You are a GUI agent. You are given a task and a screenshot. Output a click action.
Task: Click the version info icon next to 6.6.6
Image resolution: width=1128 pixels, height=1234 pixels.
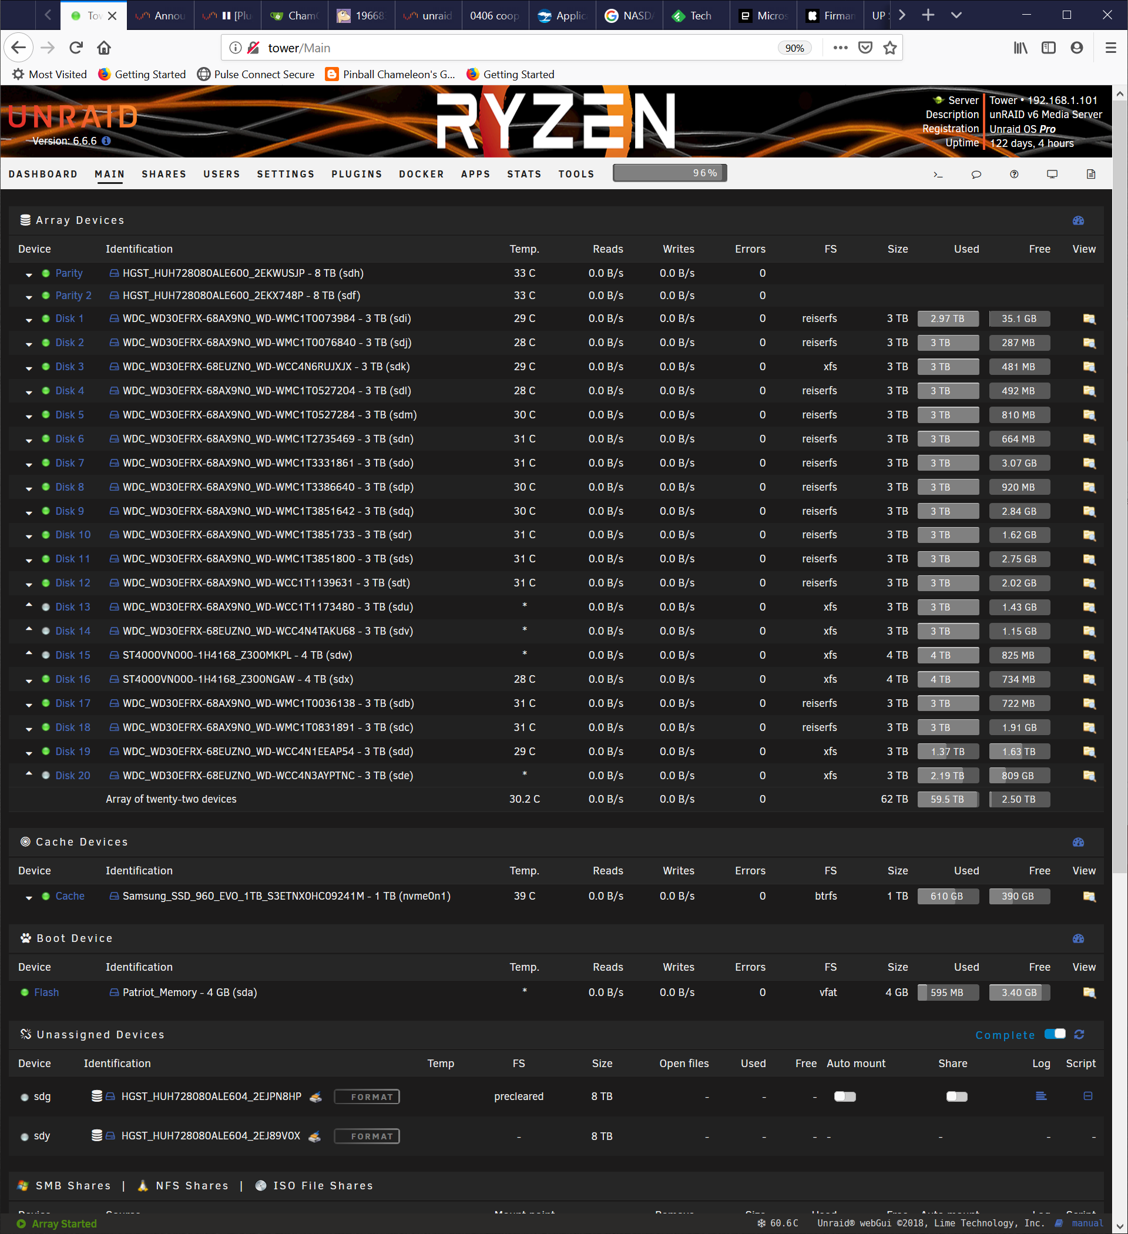coord(106,141)
